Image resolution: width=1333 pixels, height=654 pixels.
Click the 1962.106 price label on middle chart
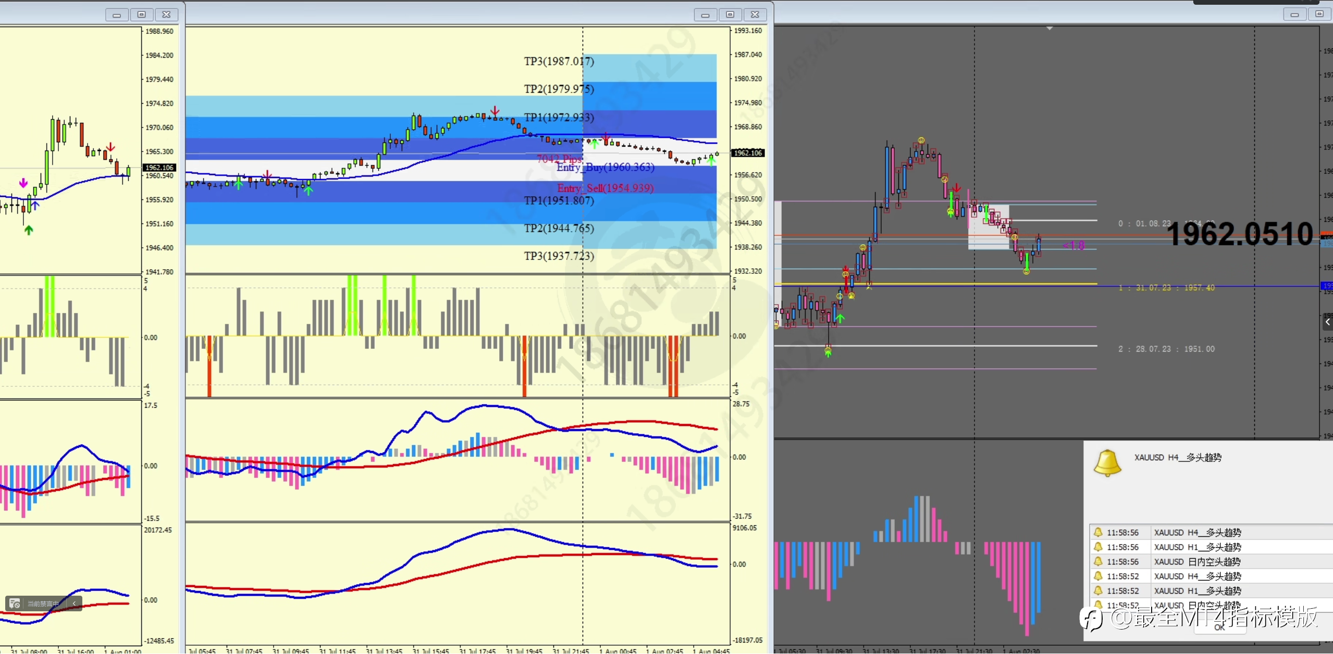coord(748,153)
